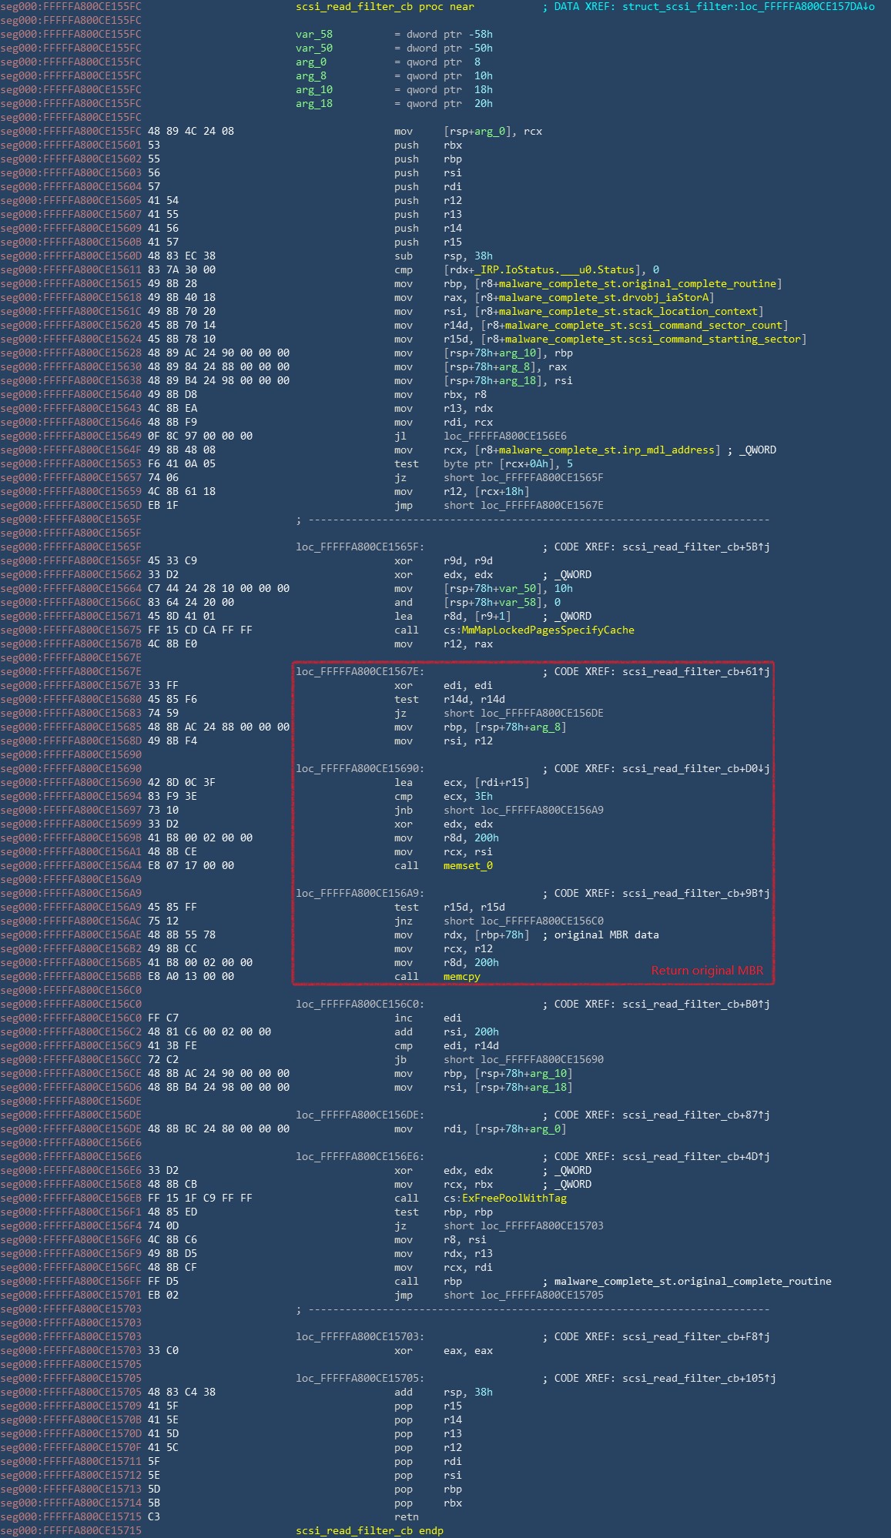Click the scsi_read_filter_cb proc near declaration
Viewport: 891px width, 1538px height.
[x=385, y=6]
